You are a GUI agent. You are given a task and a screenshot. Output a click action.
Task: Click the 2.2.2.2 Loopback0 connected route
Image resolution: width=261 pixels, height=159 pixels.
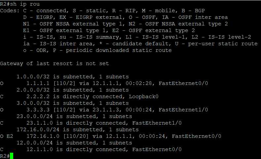pyautogui.click(x=79, y=97)
